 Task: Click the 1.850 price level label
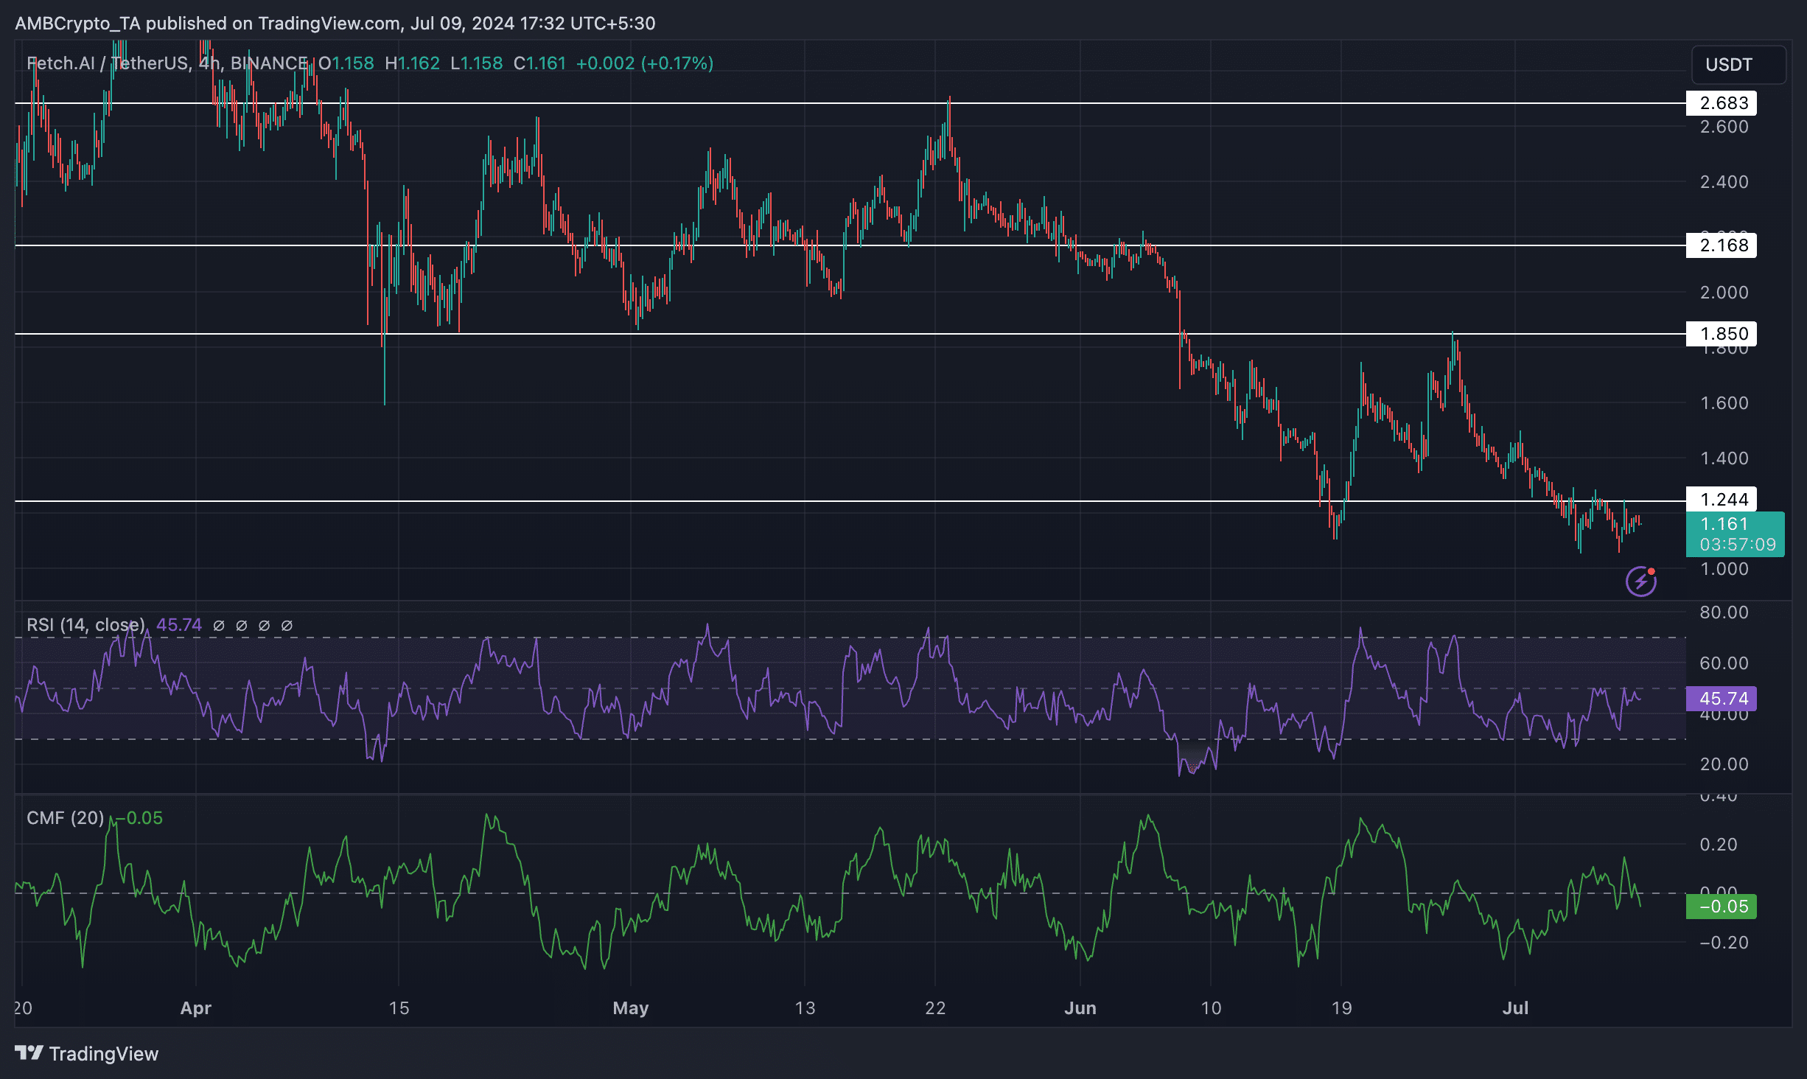click(x=1722, y=333)
